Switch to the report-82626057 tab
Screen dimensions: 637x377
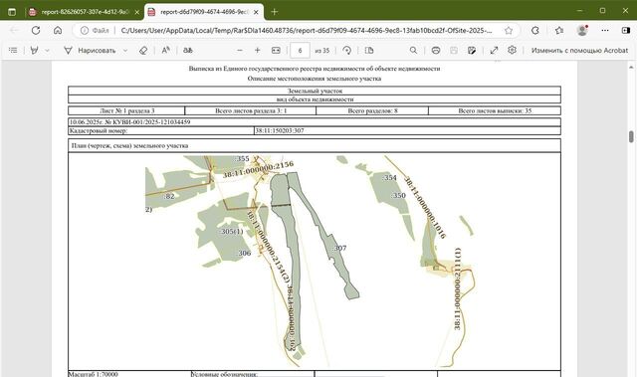click(85, 12)
